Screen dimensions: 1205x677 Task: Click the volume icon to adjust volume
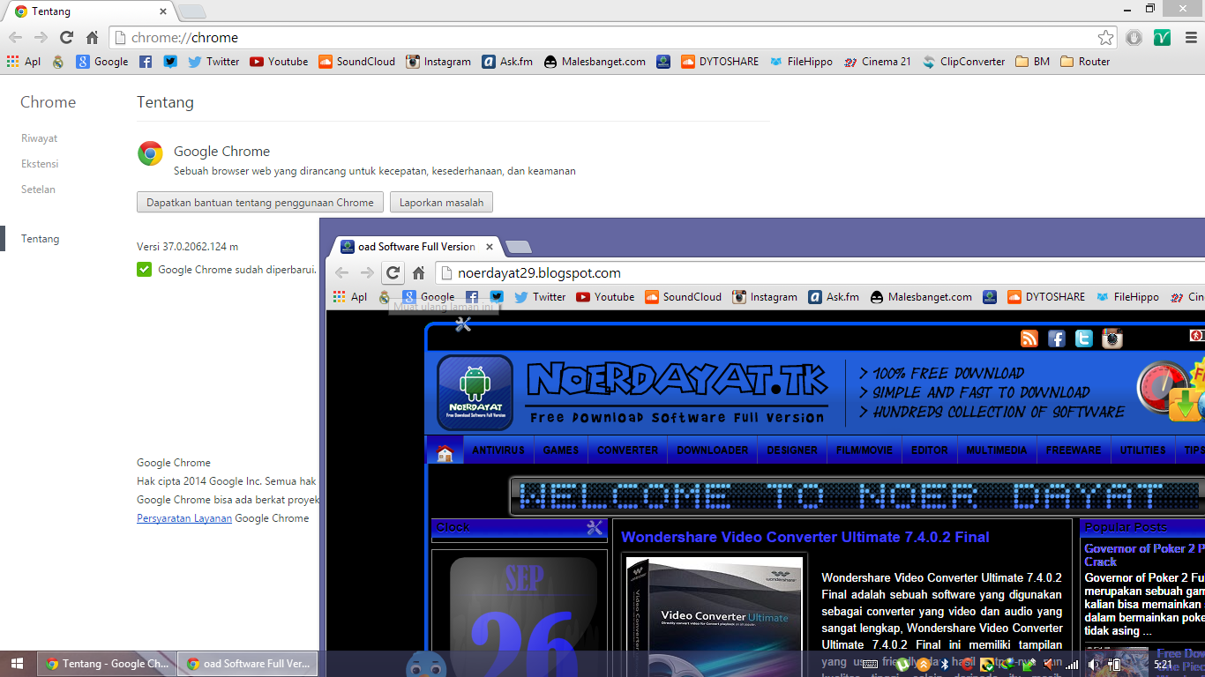coord(1094,664)
